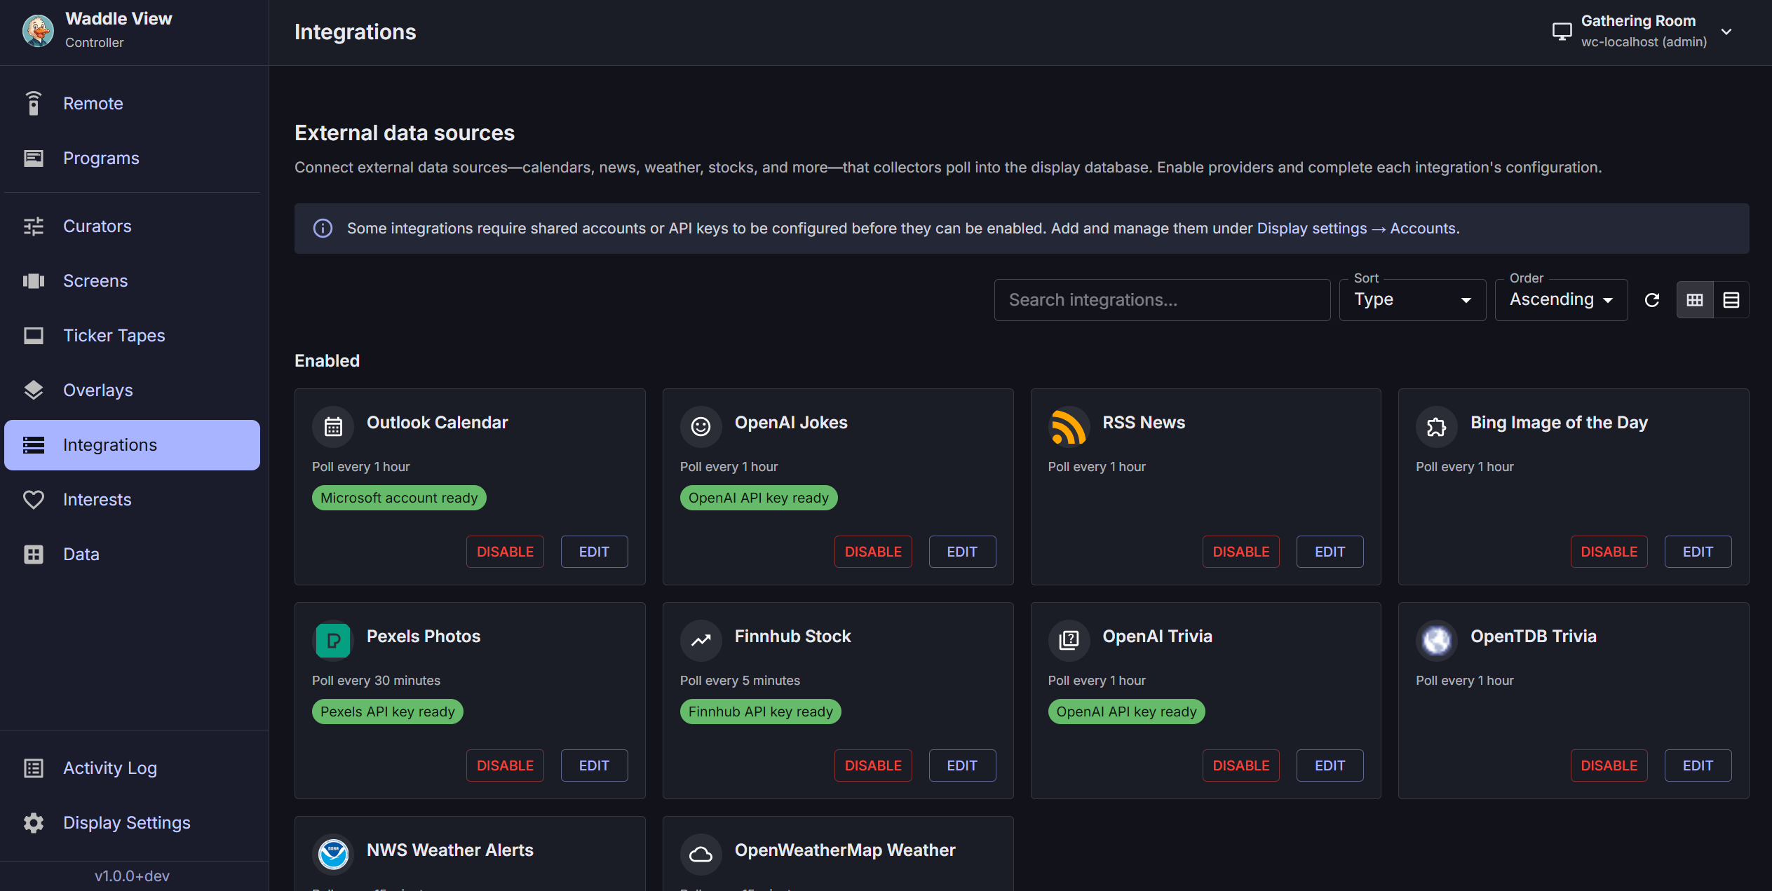Click the OpenAI Trivia quiz icon

1068,640
